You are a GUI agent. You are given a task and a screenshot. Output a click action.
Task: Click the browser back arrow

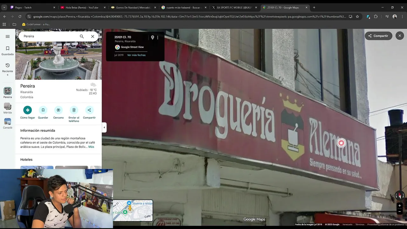point(4,17)
